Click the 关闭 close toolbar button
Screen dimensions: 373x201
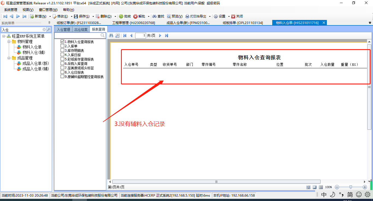point(237,16)
